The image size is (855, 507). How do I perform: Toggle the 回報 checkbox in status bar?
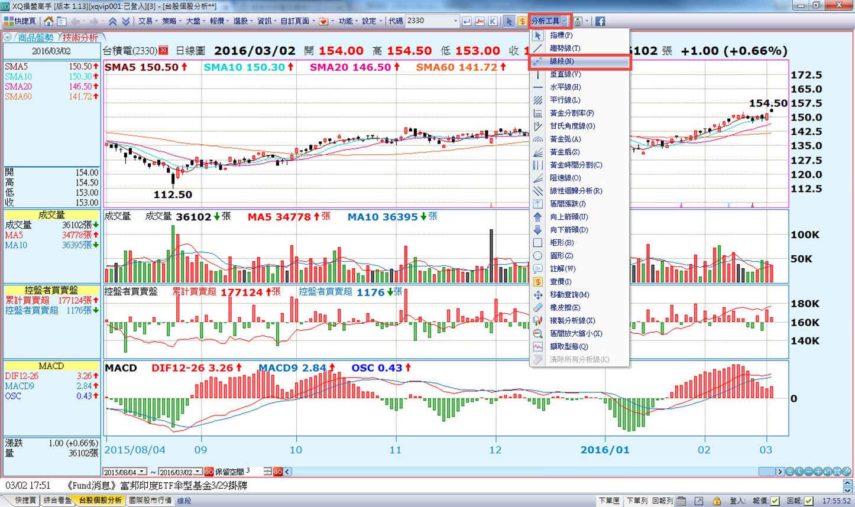coord(808,501)
